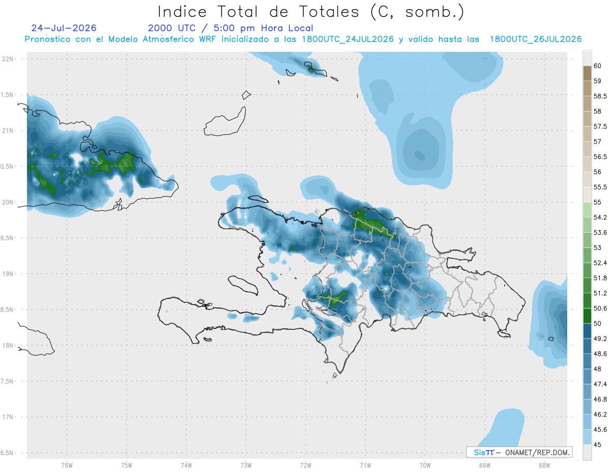Click the colorbar value 48

click(598, 369)
